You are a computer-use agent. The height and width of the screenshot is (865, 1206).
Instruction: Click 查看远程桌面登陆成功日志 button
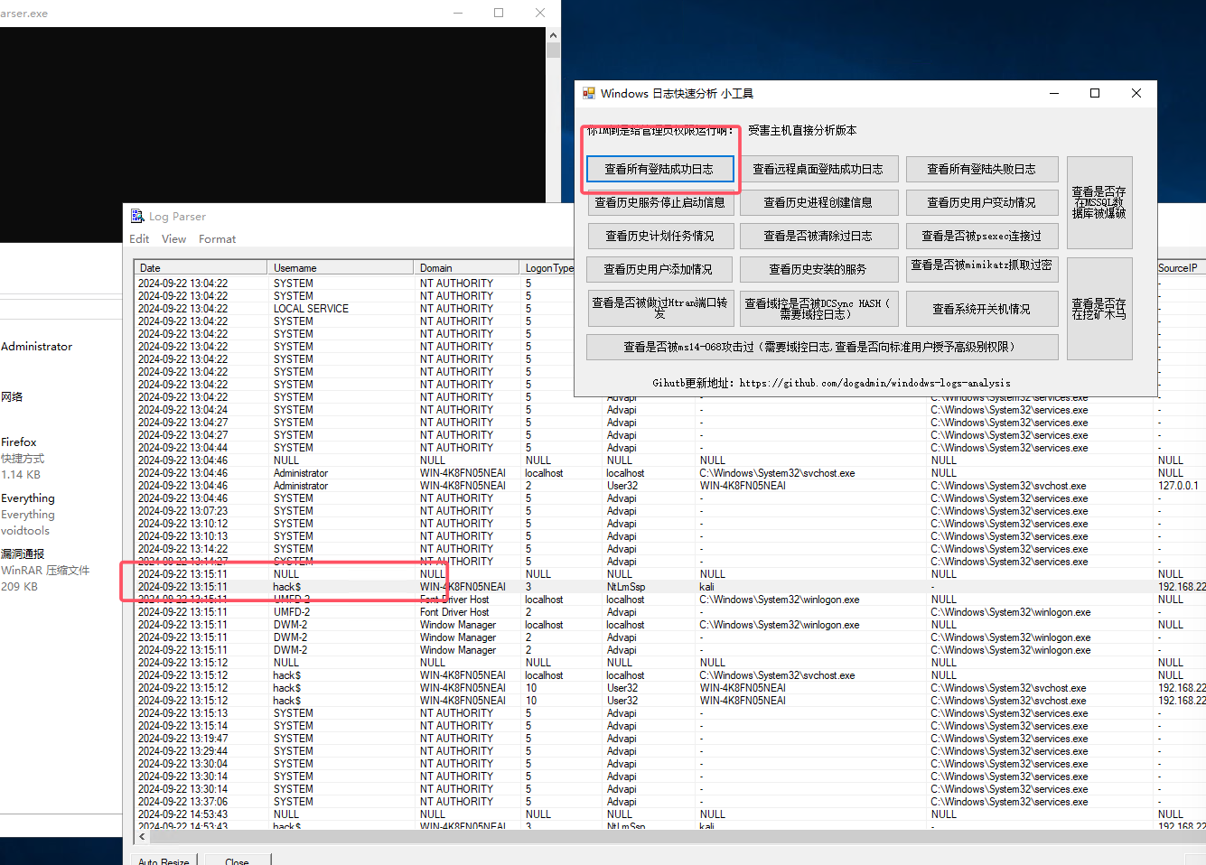(818, 169)
